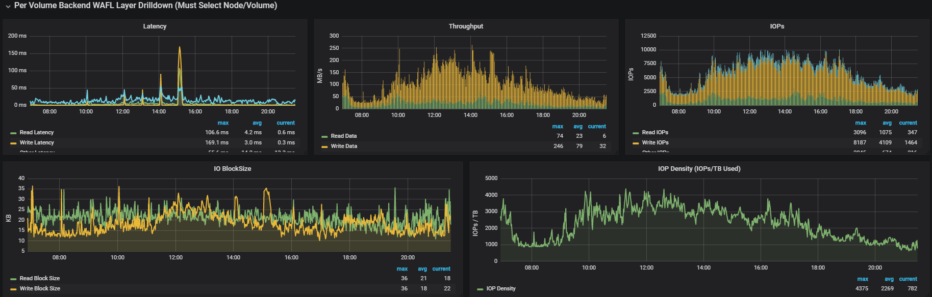Viewport: 932px width, 297px height.
Task: Open the Throughput panel title menu
Action: coord(465,26)
